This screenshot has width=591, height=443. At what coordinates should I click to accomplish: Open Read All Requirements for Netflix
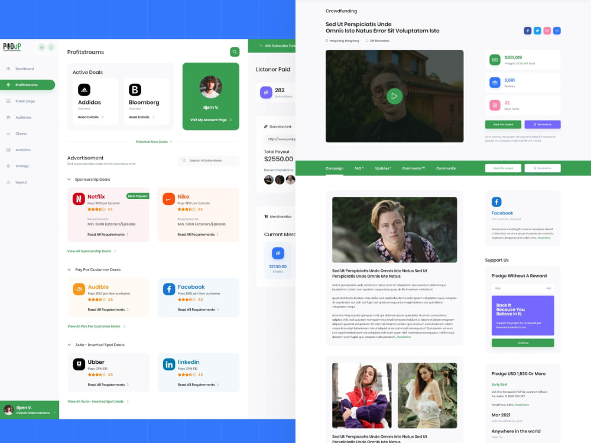pyautogui.click(x=108, y=234)
